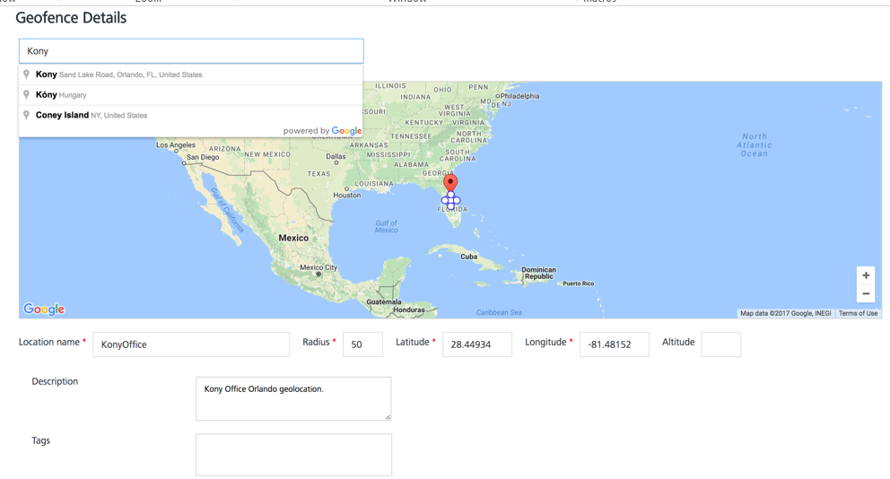Screen dimensions: 890x479
Task: Focus the Location name field
Action: pyautogui.click(x=191, y=344)
